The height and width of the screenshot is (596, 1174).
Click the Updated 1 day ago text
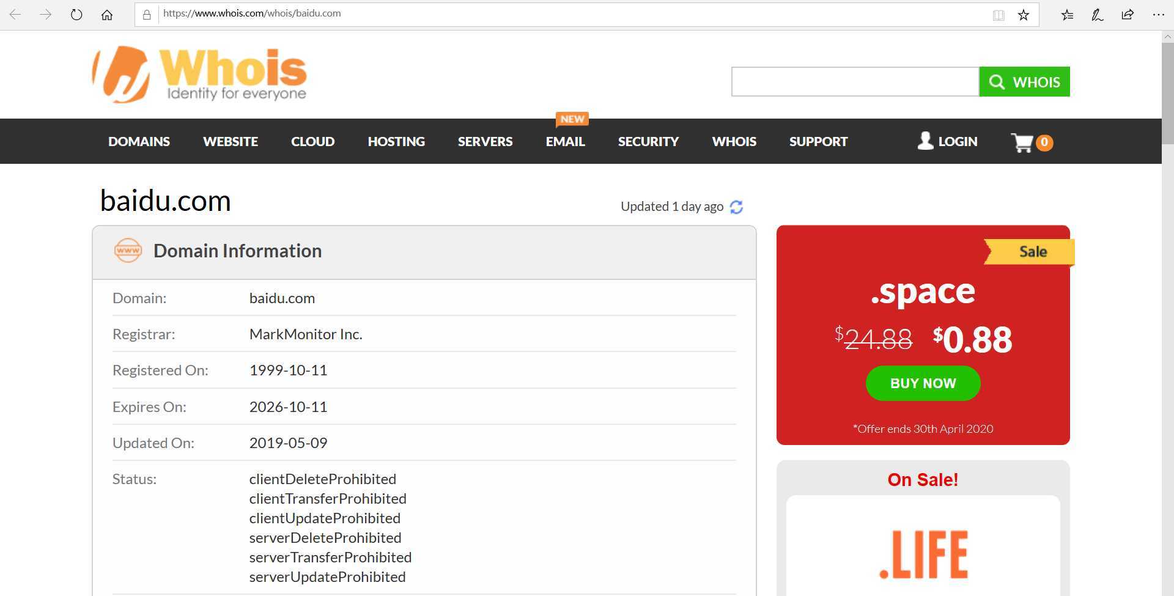[x=672, y=207]
